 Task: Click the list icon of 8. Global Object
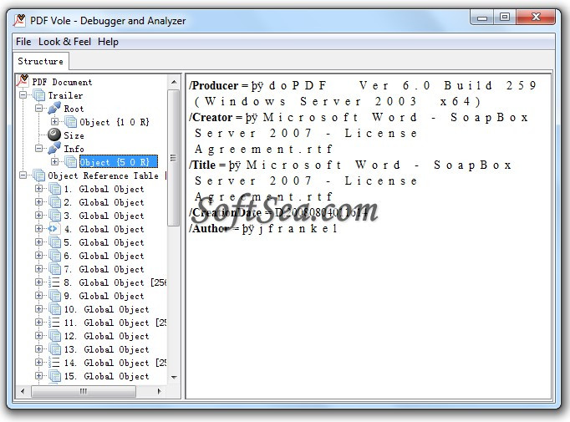[54, 282]
